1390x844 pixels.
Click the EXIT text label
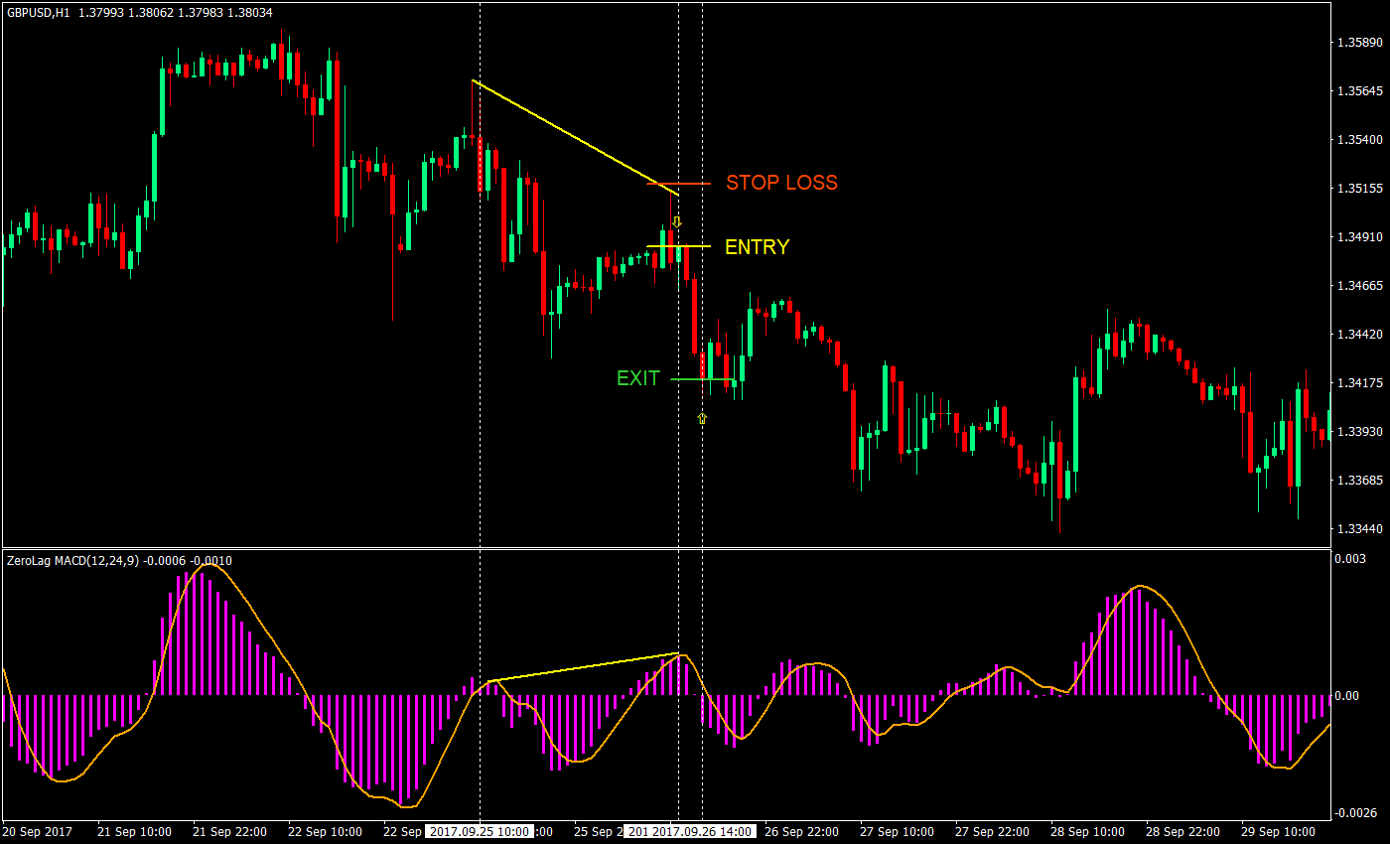[x=636, y=378]
